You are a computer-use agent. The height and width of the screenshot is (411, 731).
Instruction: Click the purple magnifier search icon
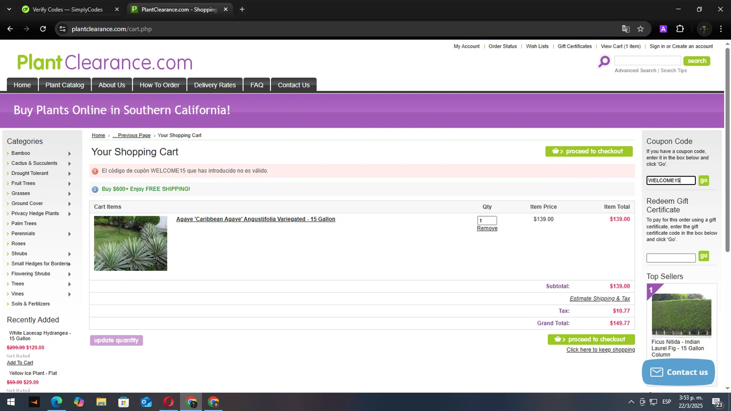point(604,62)
